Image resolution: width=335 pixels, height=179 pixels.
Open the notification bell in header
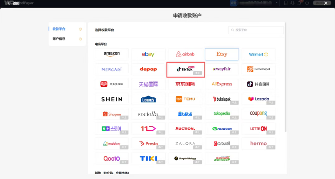pos(300,3)
